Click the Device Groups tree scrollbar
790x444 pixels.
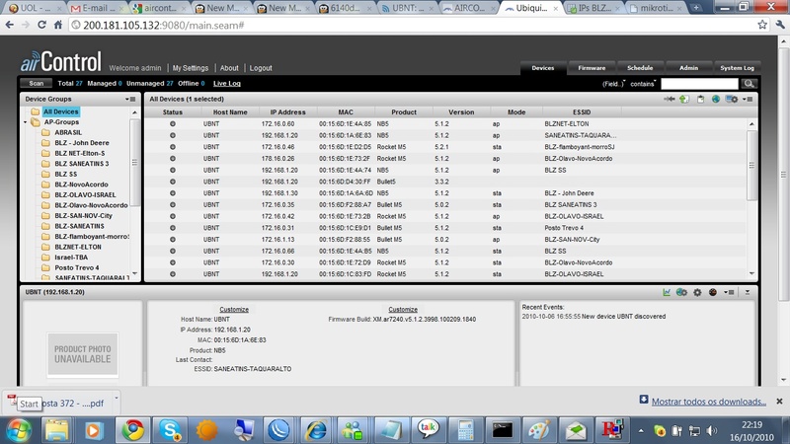(x=134, y=162)
